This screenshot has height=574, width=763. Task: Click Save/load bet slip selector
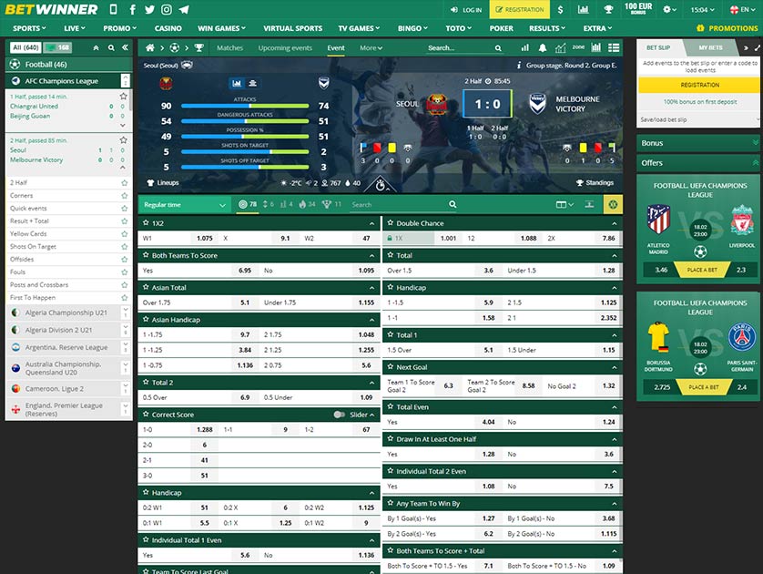pos(698,119)
